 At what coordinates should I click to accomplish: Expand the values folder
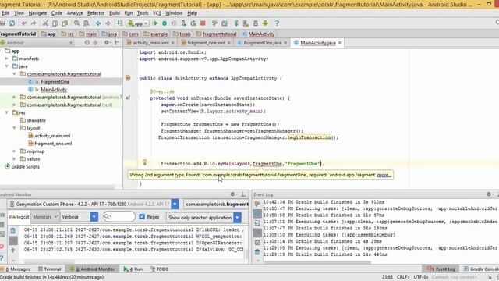[14, 158]
